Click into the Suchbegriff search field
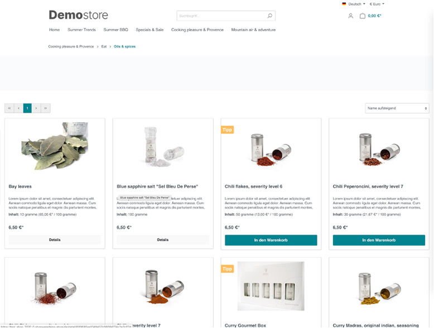 221,16
